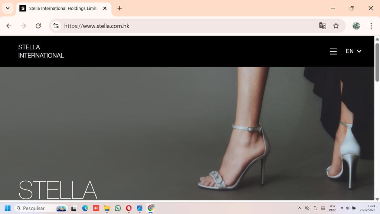This screenshot has height=214, width=380.
Task: Open the hamburger navigation menu
Action: click(x=333, y=51)
